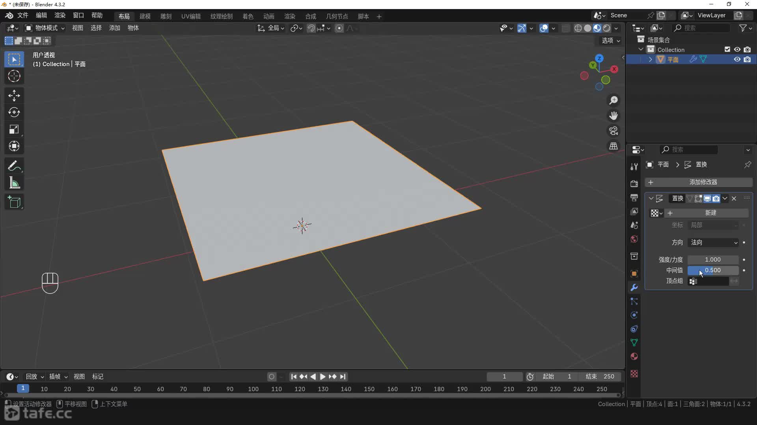Open World properties tab
The height and width of the screenshot is (425, 757).
(x=634, y=239)
